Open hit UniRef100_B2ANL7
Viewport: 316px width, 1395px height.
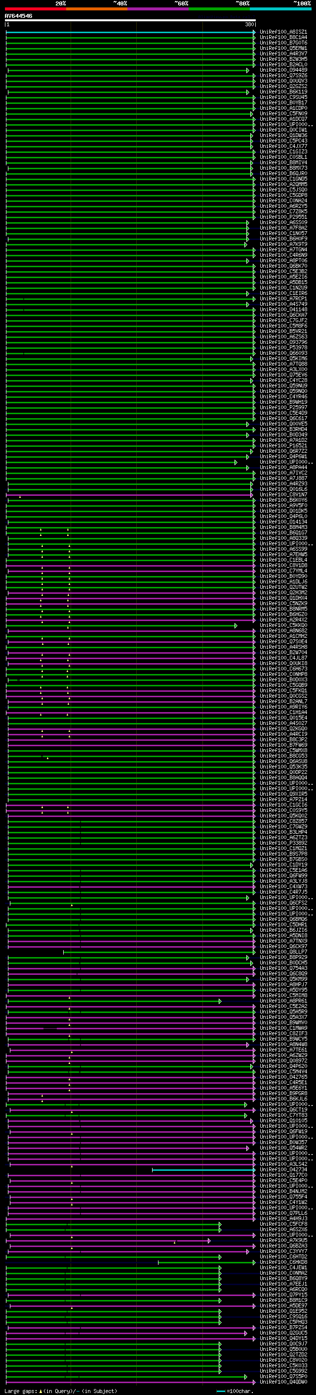tap(283, 701)
